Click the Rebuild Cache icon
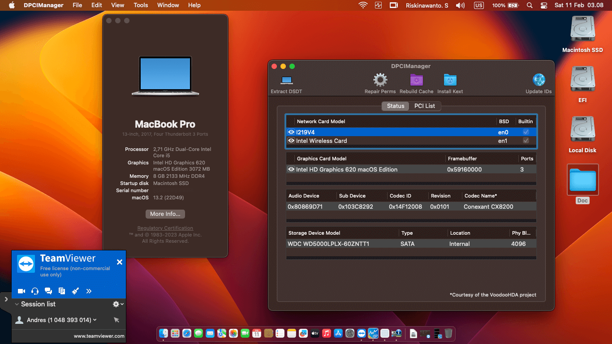Image resolution: width=612 pixels, height=344 pixels. pyautogui.click(x=417, y=80)
